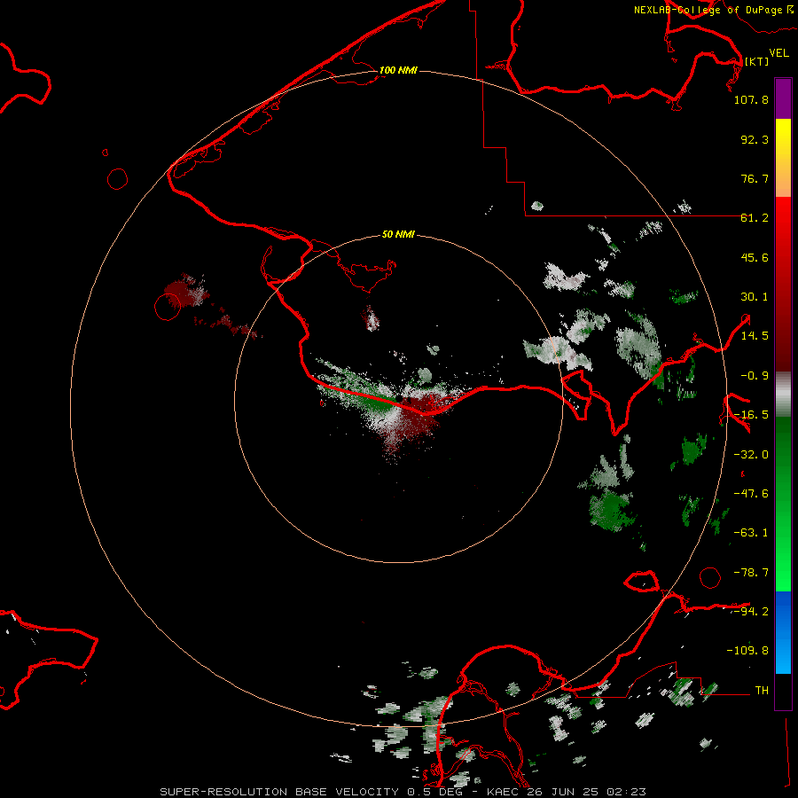This screenshot has height=798, width=798.
Task: Select the 30.1 legend value
Action: pyautogui.click(x=755, y=297)
